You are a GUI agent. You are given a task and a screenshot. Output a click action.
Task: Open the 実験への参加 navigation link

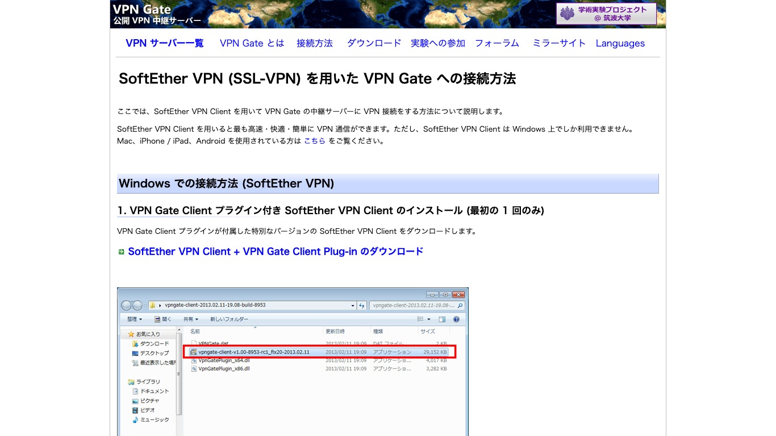click(x=438, y=43)
